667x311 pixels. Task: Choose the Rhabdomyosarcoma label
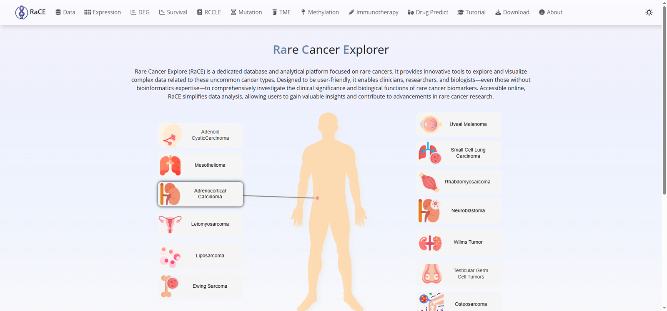[468, 182]
